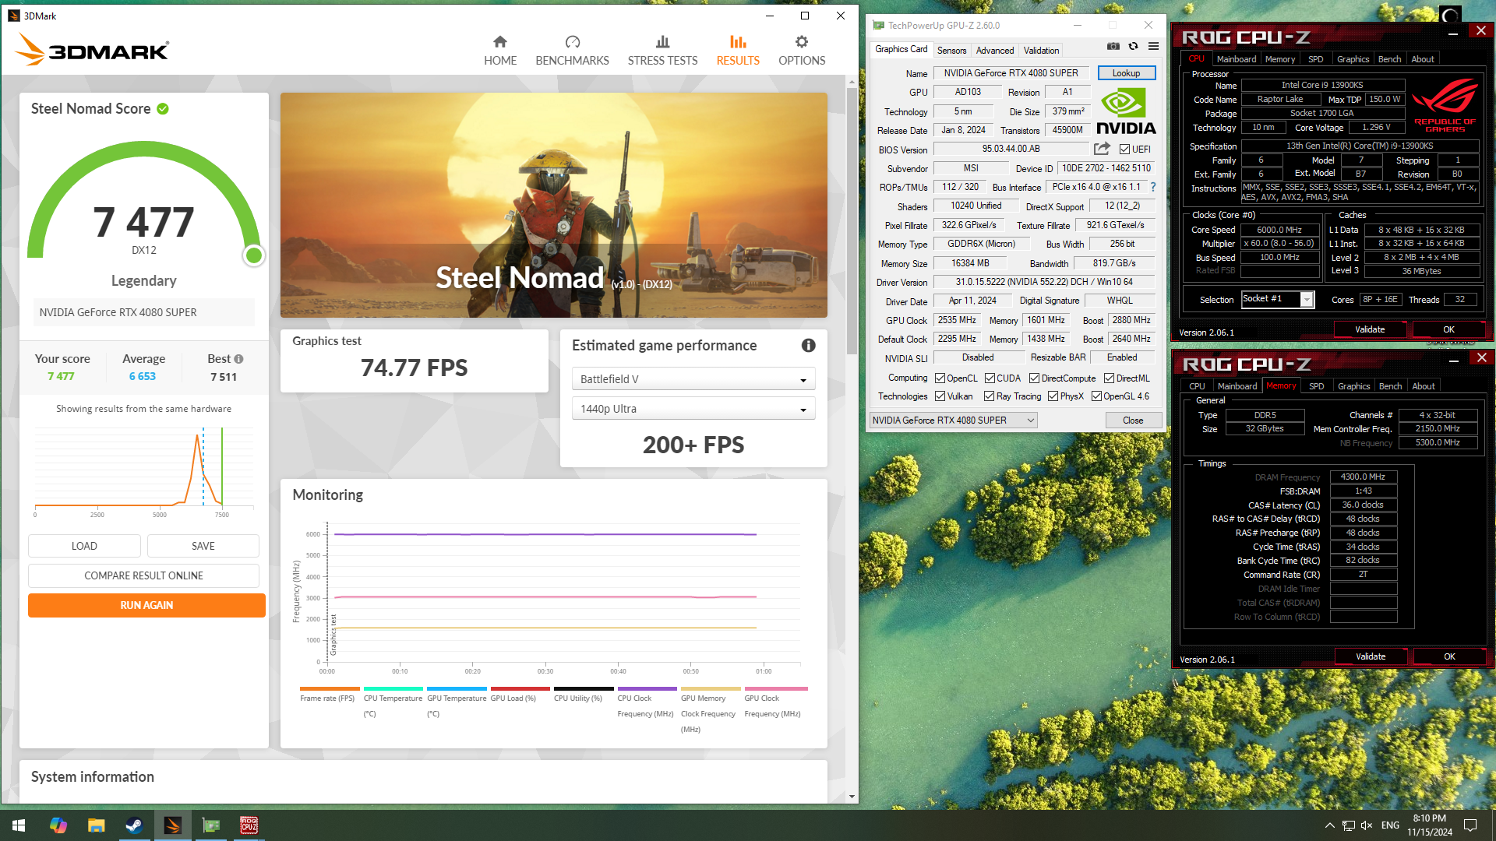Viewport: 1496px width, 841px height.
Task: Open STRESS TESTS section in 3DMark
Action: pos(662,51)
